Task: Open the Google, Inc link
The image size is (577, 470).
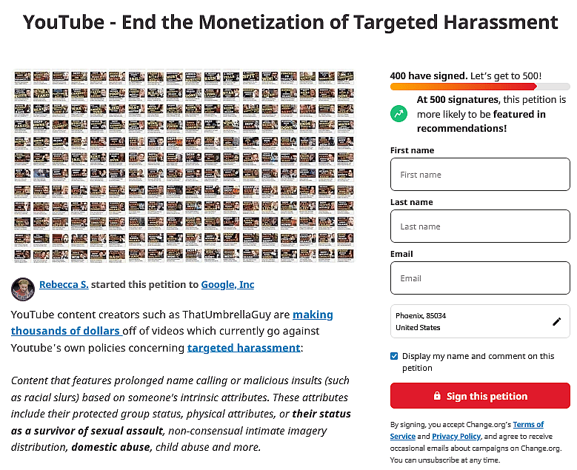Action: [227, 284]
